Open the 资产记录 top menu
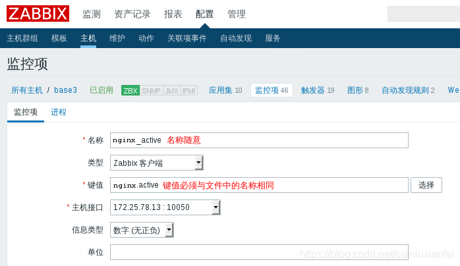This screenshot has height=266, width=460. (x=132, y=14)
